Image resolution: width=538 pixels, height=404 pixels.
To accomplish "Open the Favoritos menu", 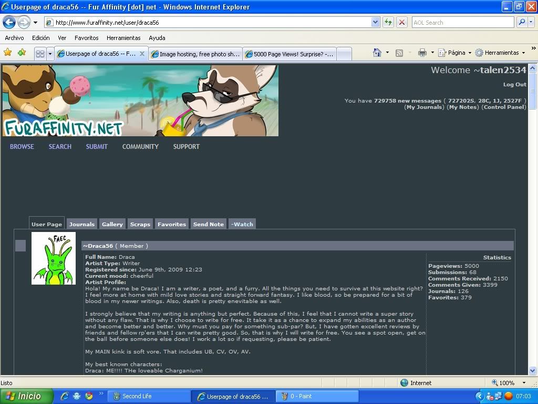I will [86, 38].
